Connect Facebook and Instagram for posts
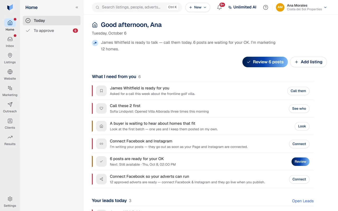 (299, 144)
